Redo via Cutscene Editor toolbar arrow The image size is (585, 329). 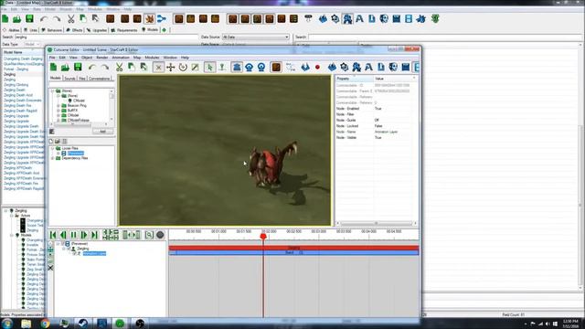point(105,67)
